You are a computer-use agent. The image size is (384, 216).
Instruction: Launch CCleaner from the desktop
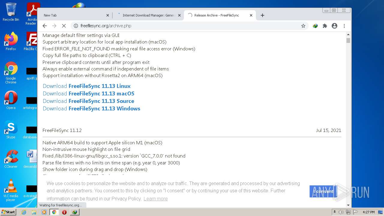coord(11,159)
